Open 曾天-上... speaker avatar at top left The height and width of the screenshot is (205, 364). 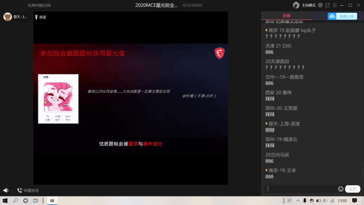click(7, 17)
